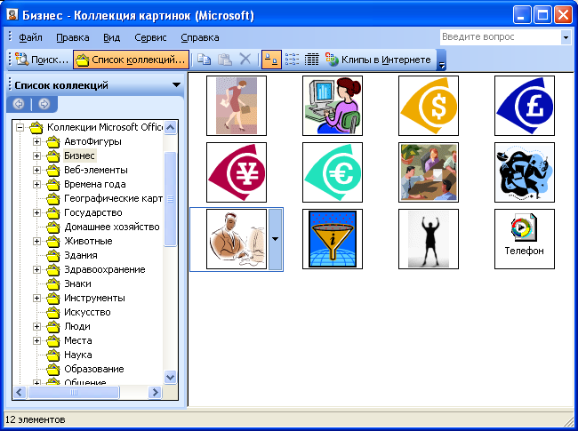Click the Forward arrow in task pane
The image size is (578, 431).
(44, 104)
